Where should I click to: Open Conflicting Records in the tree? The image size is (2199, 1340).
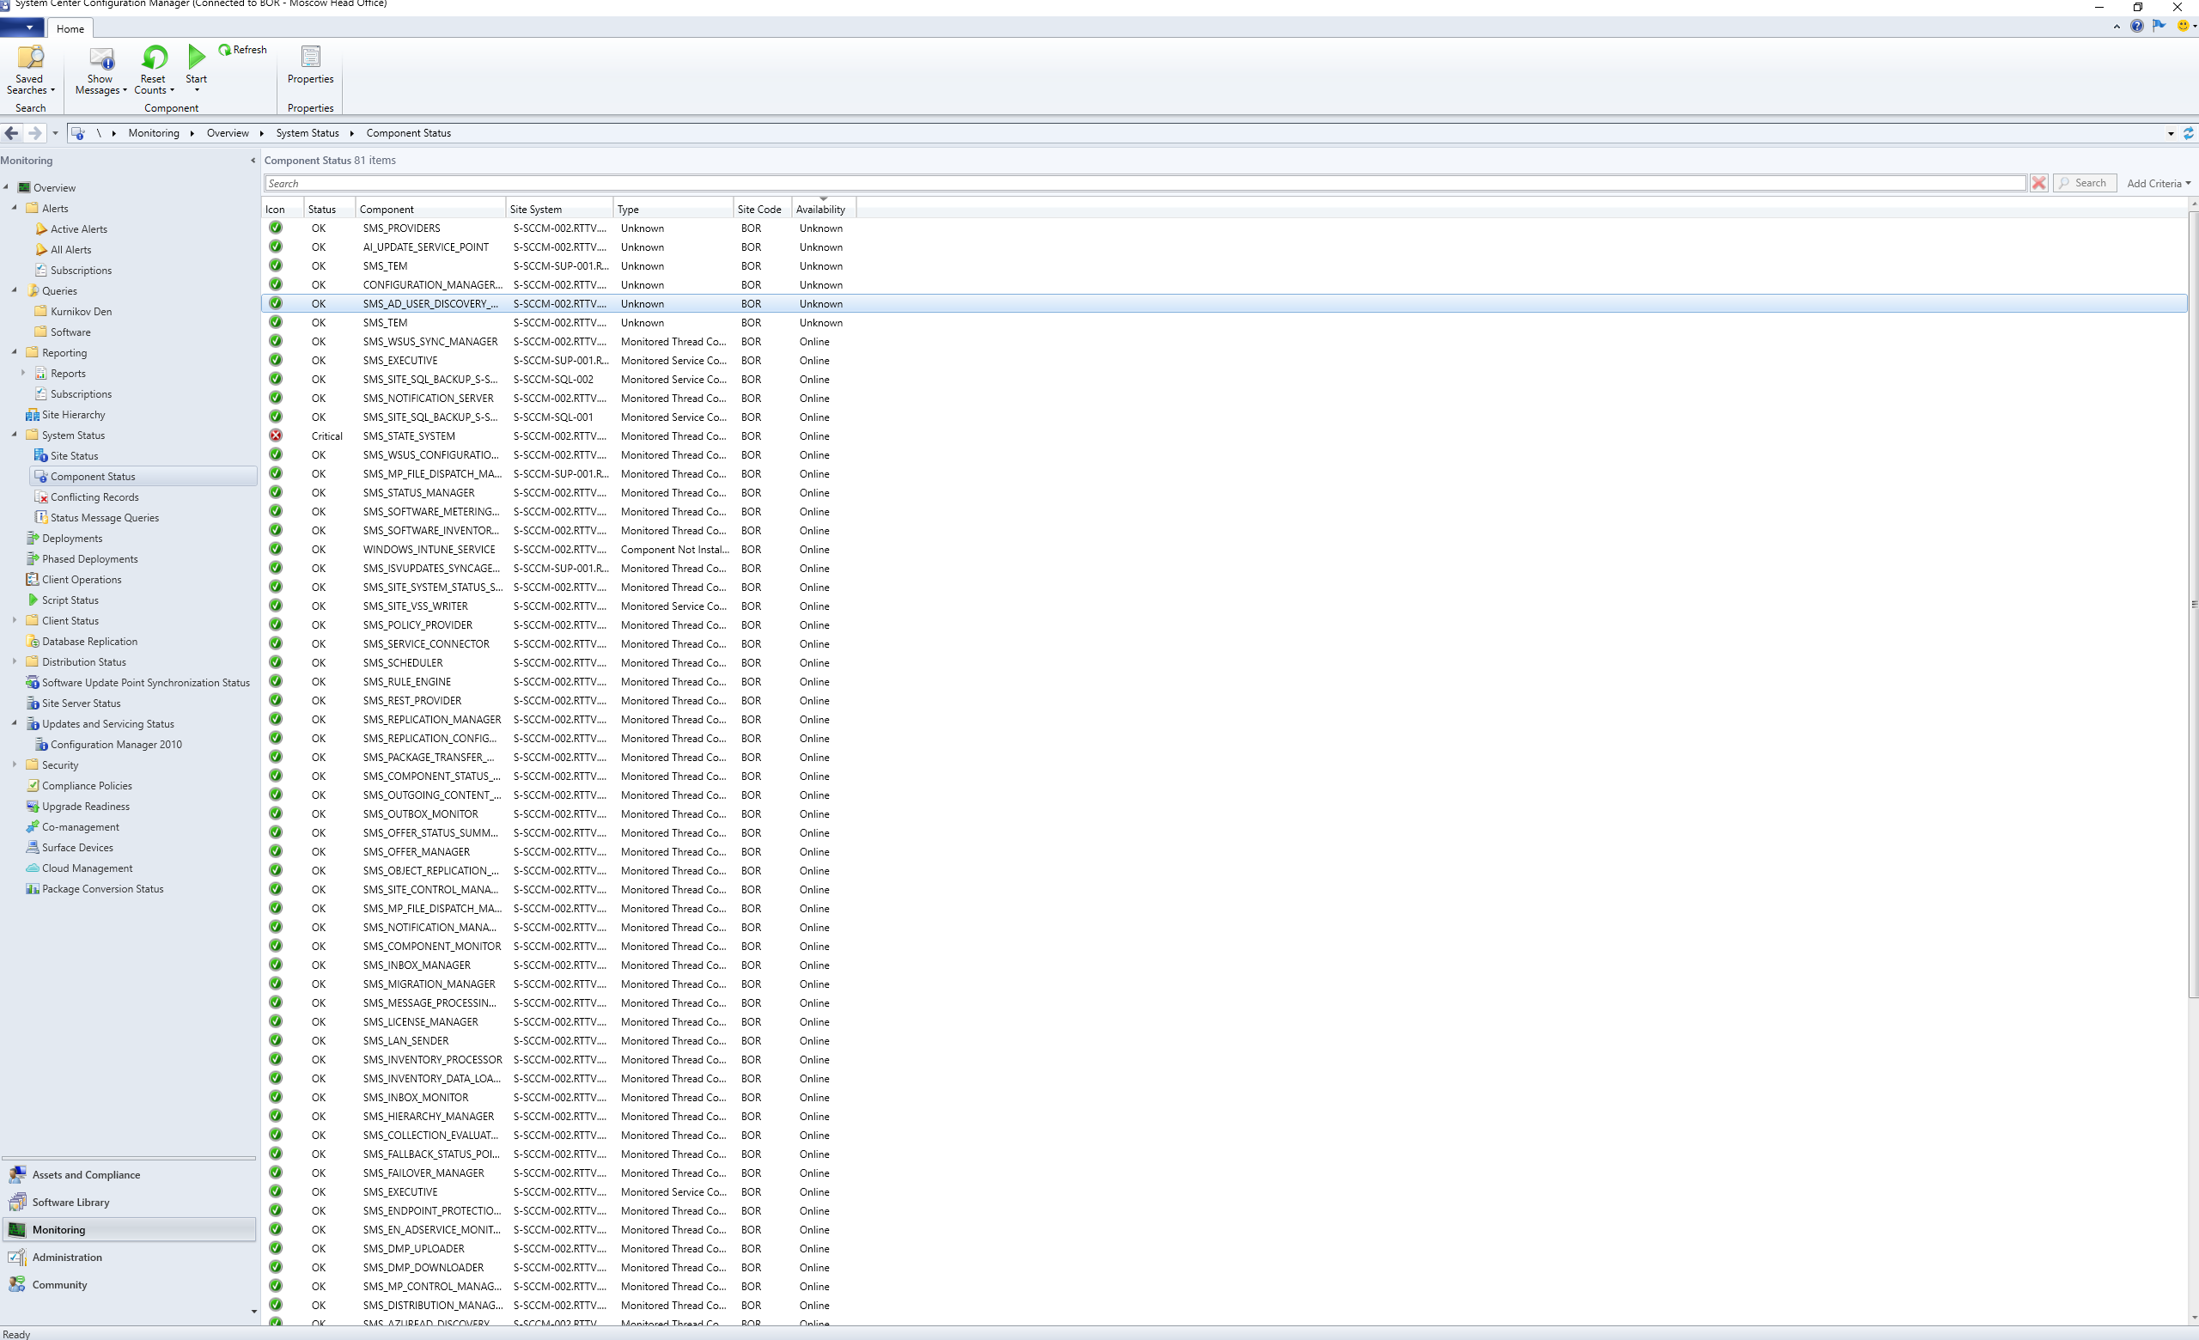(x=94, y=497)
